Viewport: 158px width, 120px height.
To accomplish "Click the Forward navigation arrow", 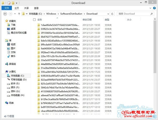I will 11,14.
